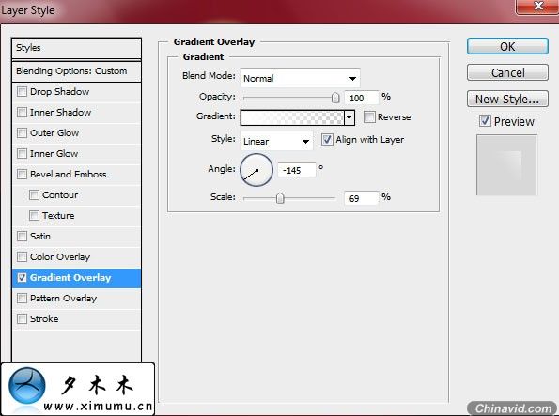Click the Cancel button
559x416 pixels.
coord(507,72)
